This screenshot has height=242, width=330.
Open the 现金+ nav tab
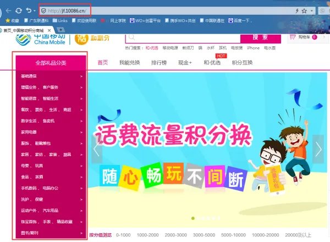(185, 63)
